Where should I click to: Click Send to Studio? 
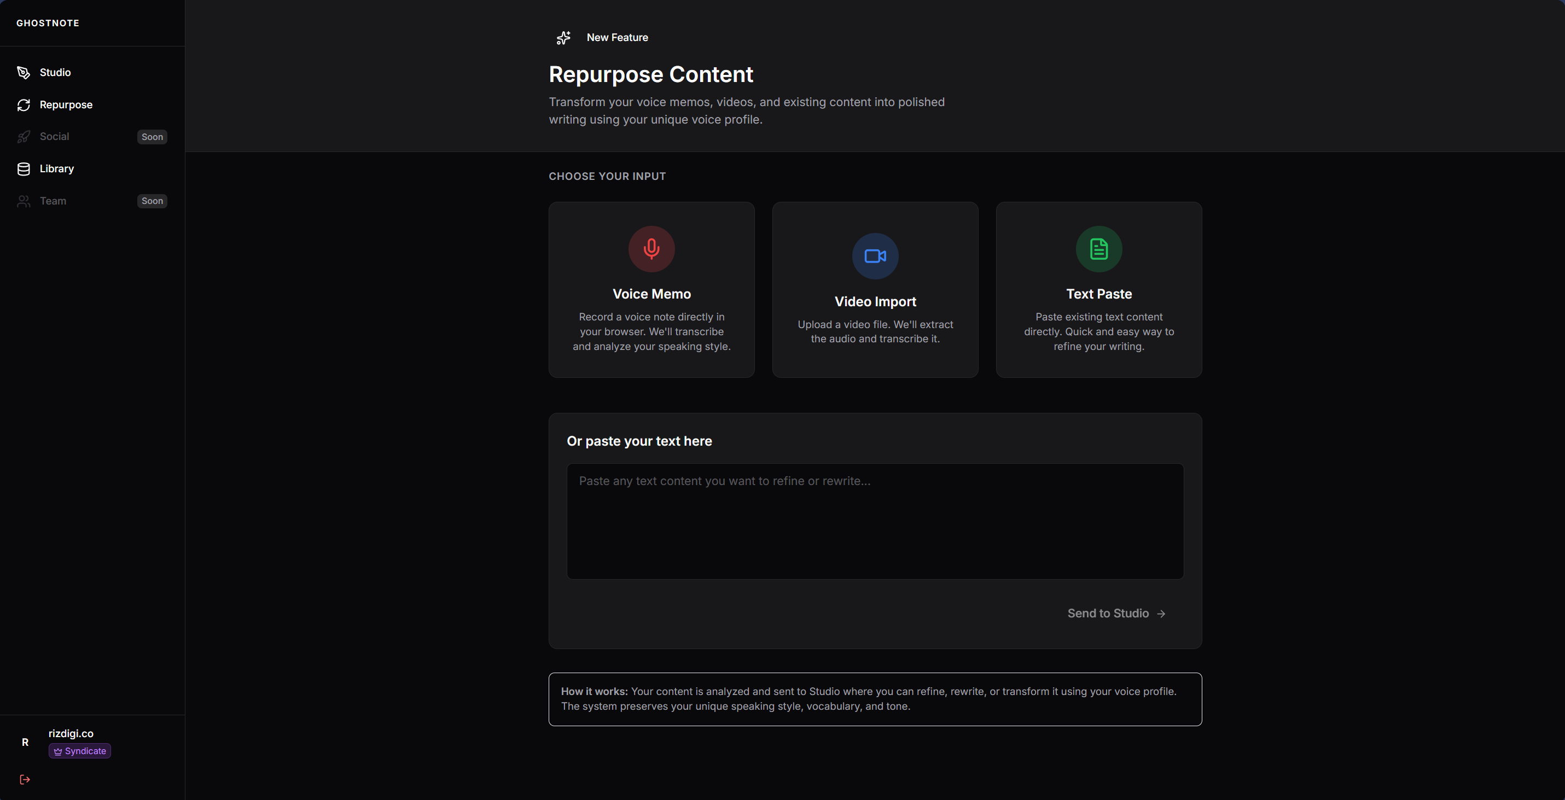pos(1116,613)
